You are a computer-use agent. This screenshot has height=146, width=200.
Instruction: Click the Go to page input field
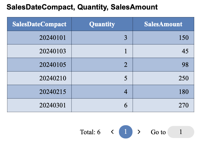(181, 132)
